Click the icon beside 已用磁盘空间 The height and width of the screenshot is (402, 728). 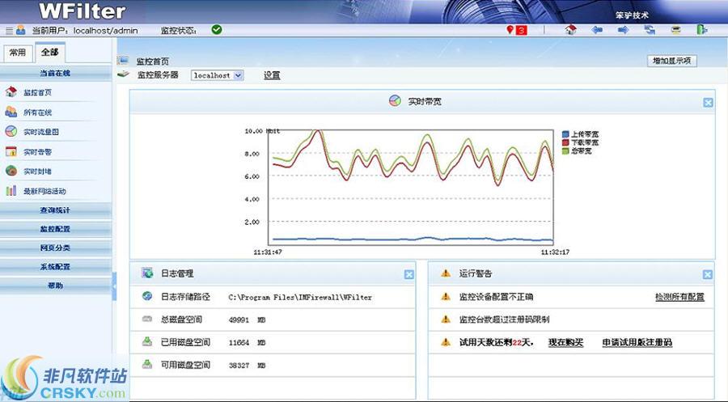click(147, 341)
